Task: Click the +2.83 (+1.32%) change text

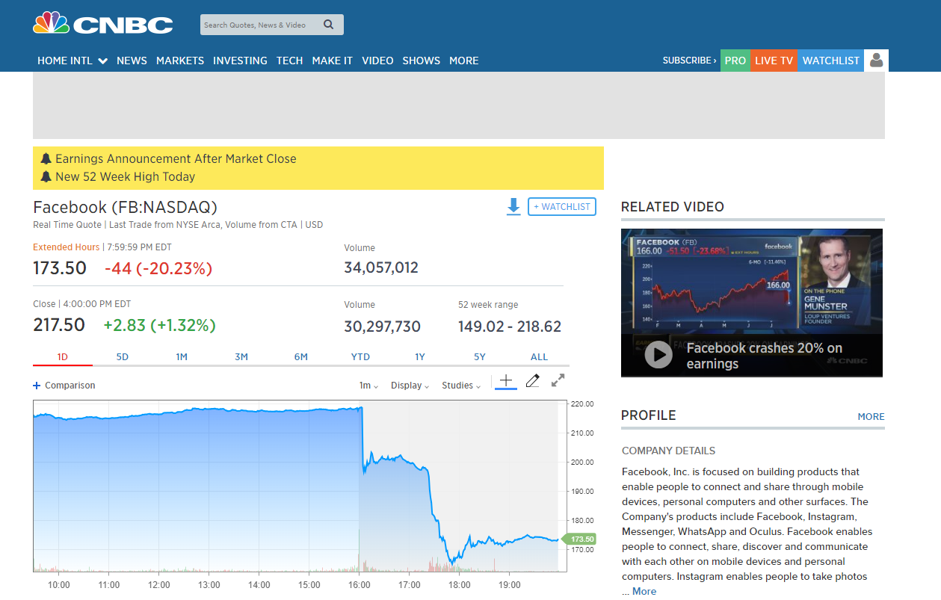Action: [159, 325]
